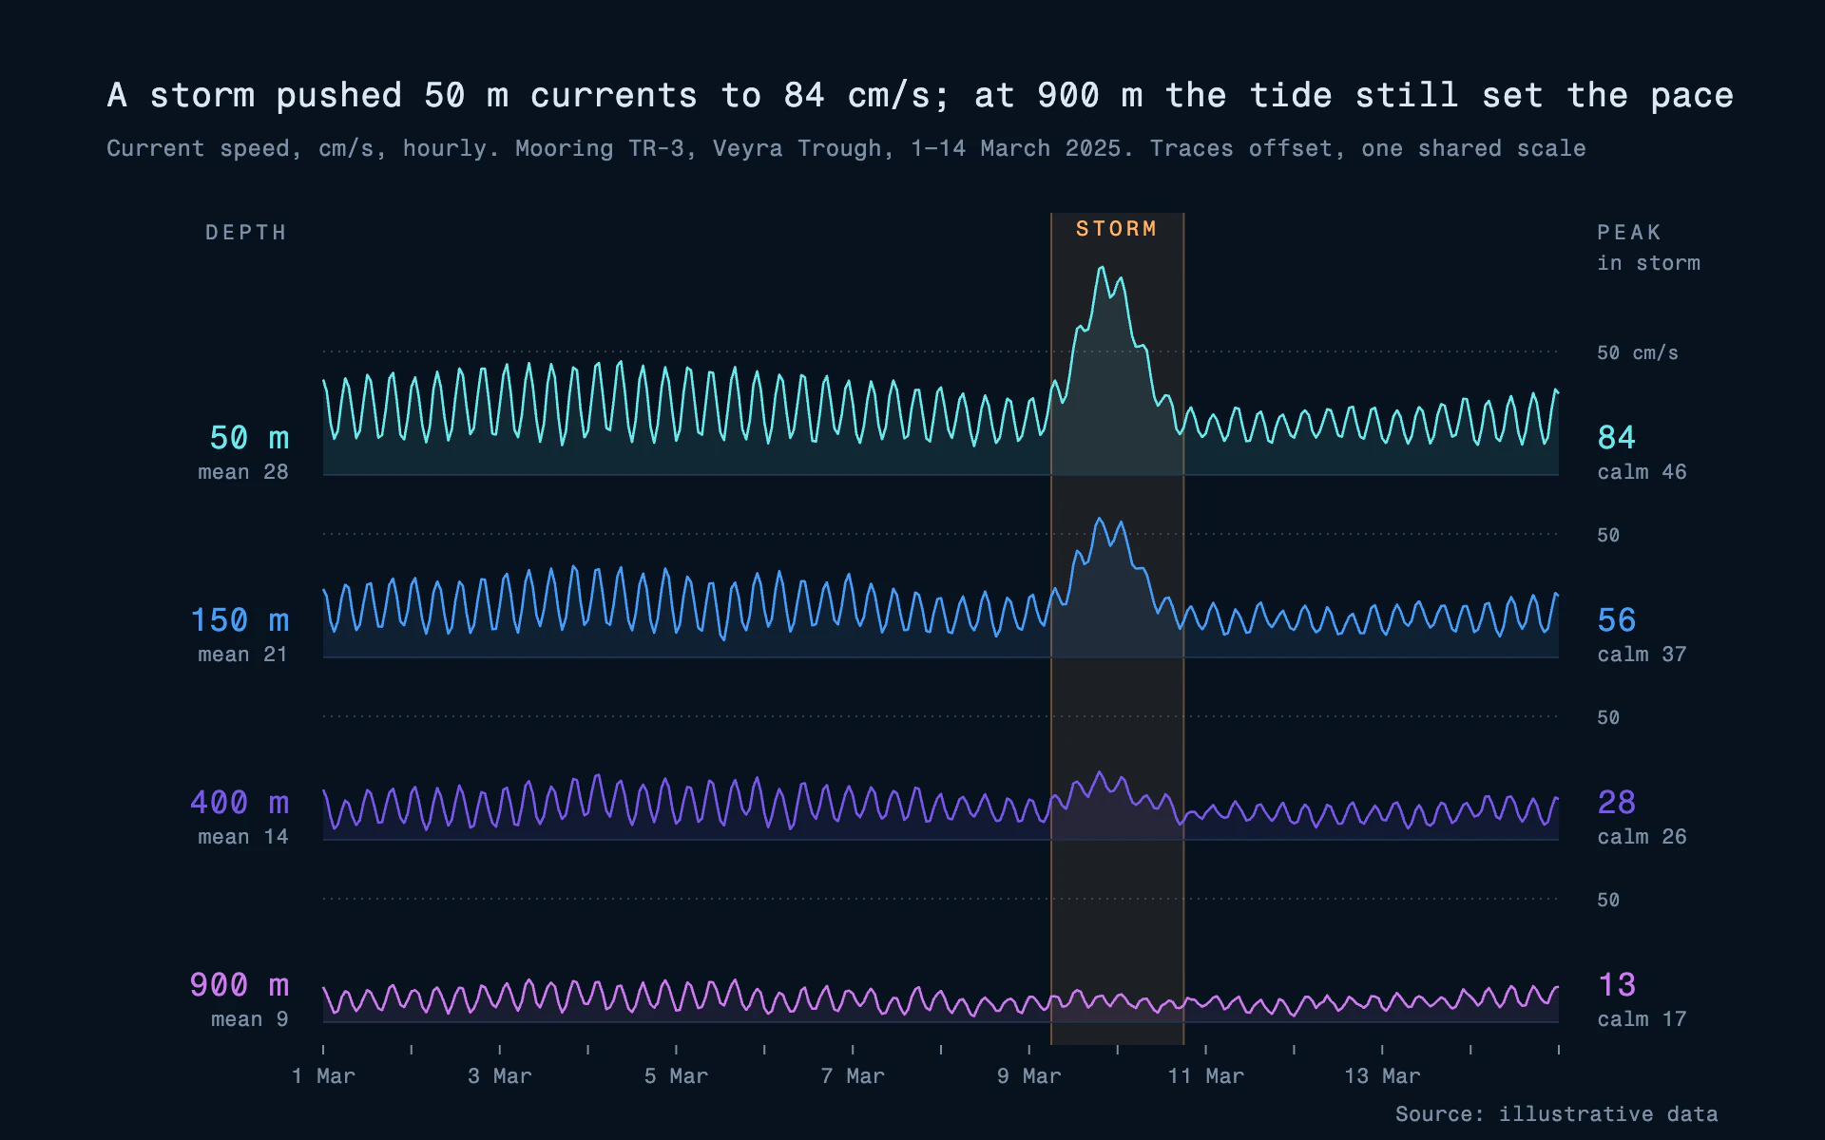
Task: Click the '5 Mar' axis label
Action: click(x=676, y=1076)
